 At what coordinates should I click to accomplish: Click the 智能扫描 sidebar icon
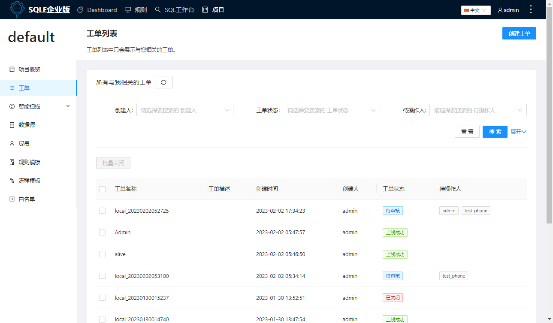tap(12, 106)
